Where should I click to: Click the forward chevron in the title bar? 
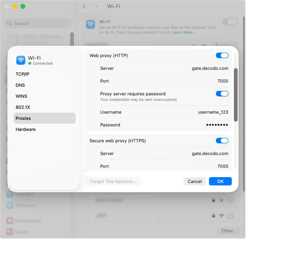coord(96,6)
